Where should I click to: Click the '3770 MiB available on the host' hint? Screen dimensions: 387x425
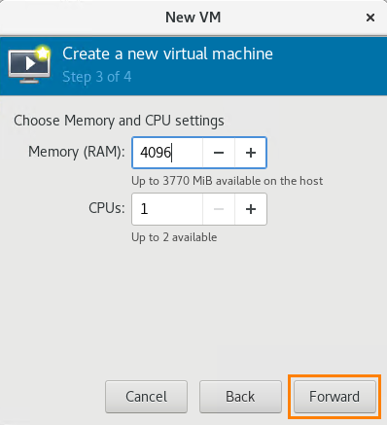243,181
